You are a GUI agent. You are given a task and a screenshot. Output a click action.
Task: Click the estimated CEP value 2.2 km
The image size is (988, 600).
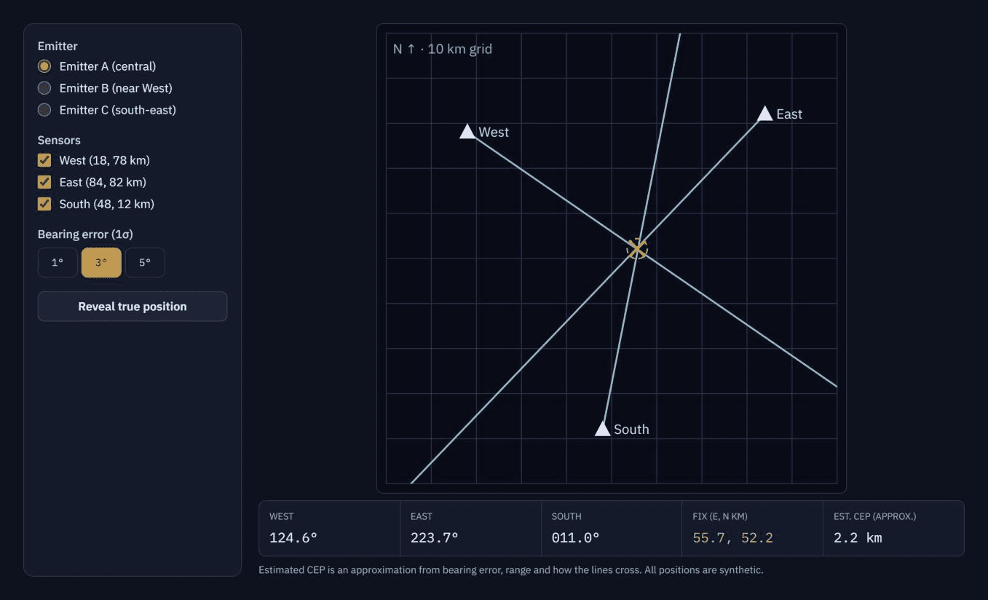pos(858,538)
